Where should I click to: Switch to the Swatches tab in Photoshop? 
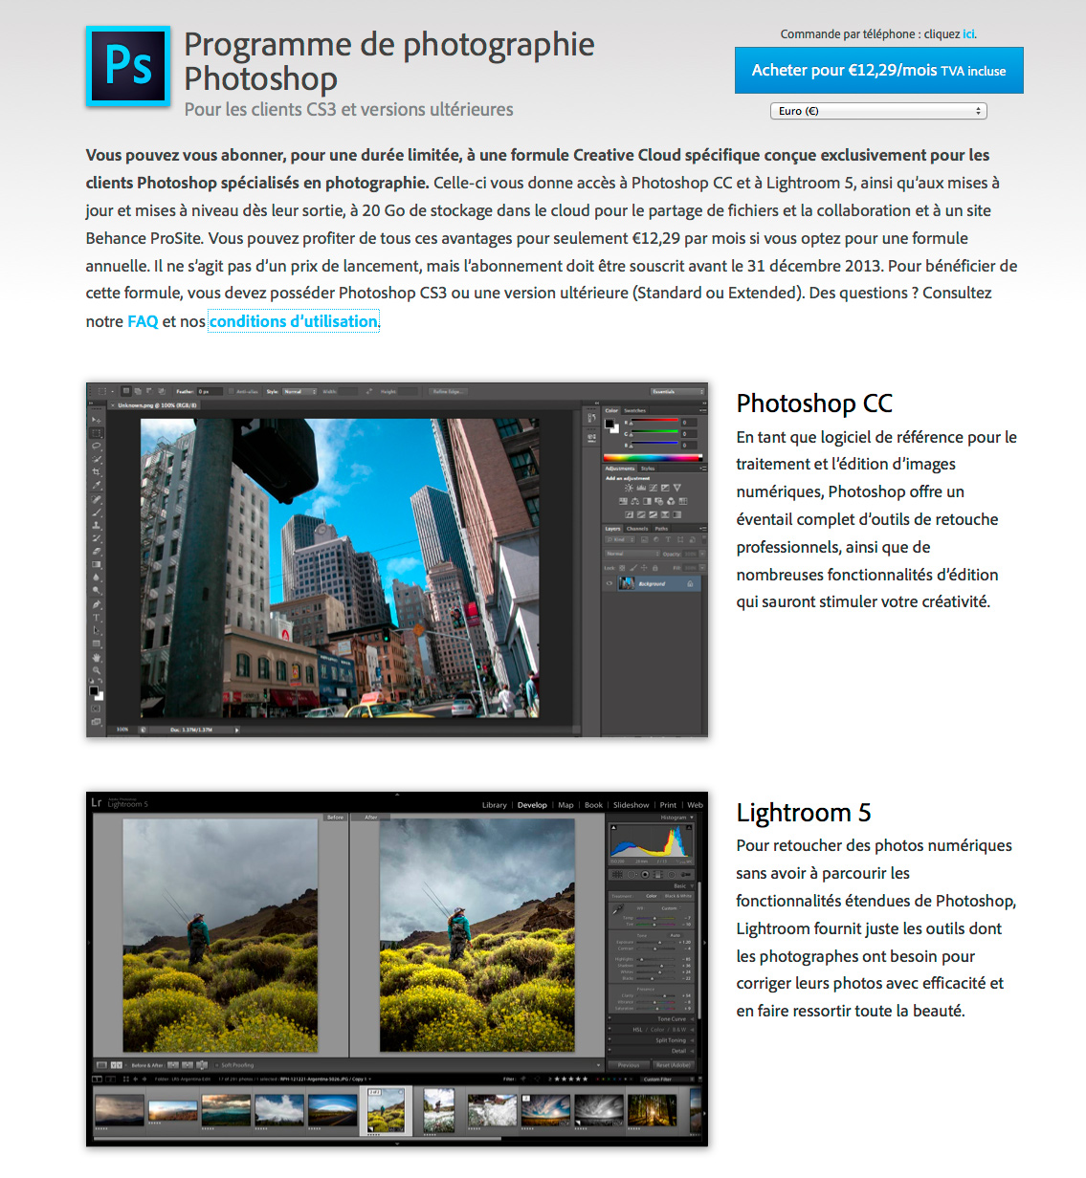[x=635, y=411]
